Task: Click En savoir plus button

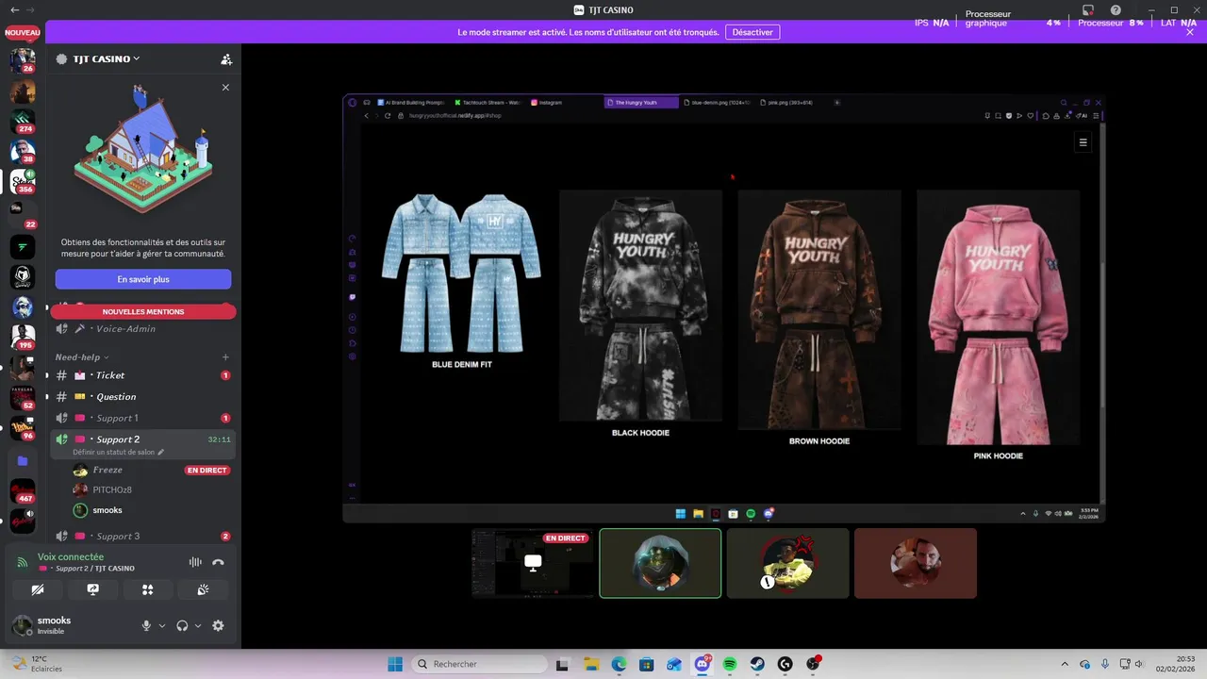Action: coord(143,279)
